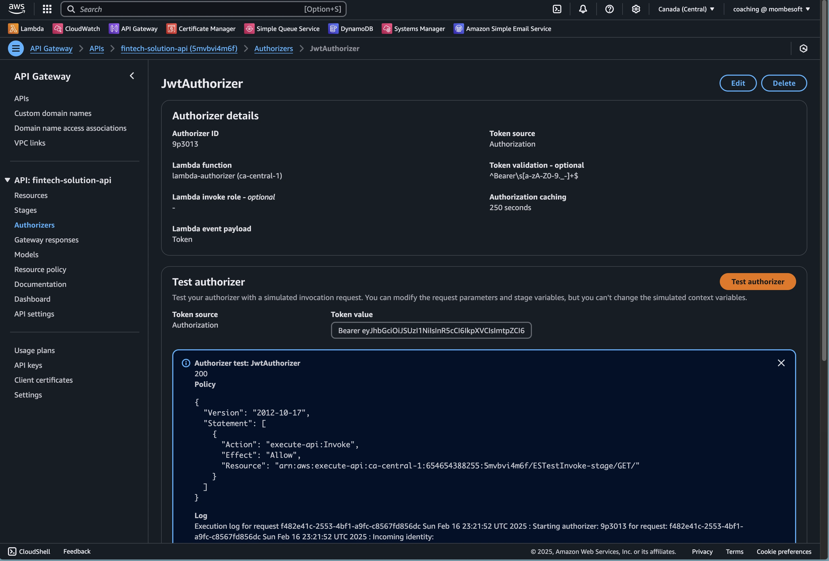Open Cookie preferences in footer
This screenshot has width=829, height=561.
pyautogui.click(x=784, y=551)
